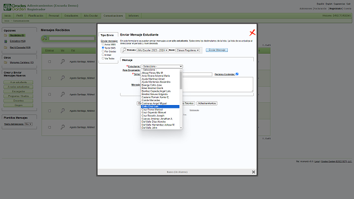Click the search magnifier in Mensajes Recibidos bar

pos(45,38)
